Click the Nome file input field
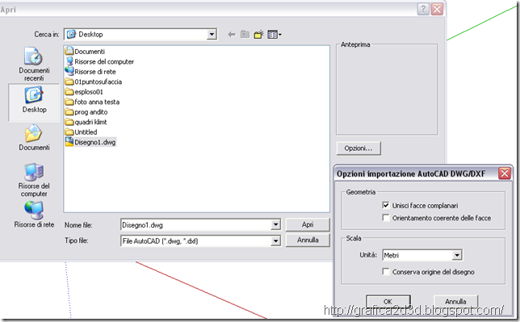Viewport: 520px width, 322px height. pos(200,225)
